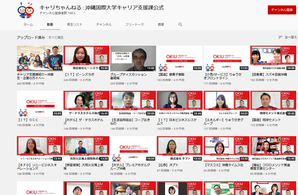Play the グループディスカッション基礎編 video thumbnail
This screenshot has width=298, height=195.
point(133,58)
